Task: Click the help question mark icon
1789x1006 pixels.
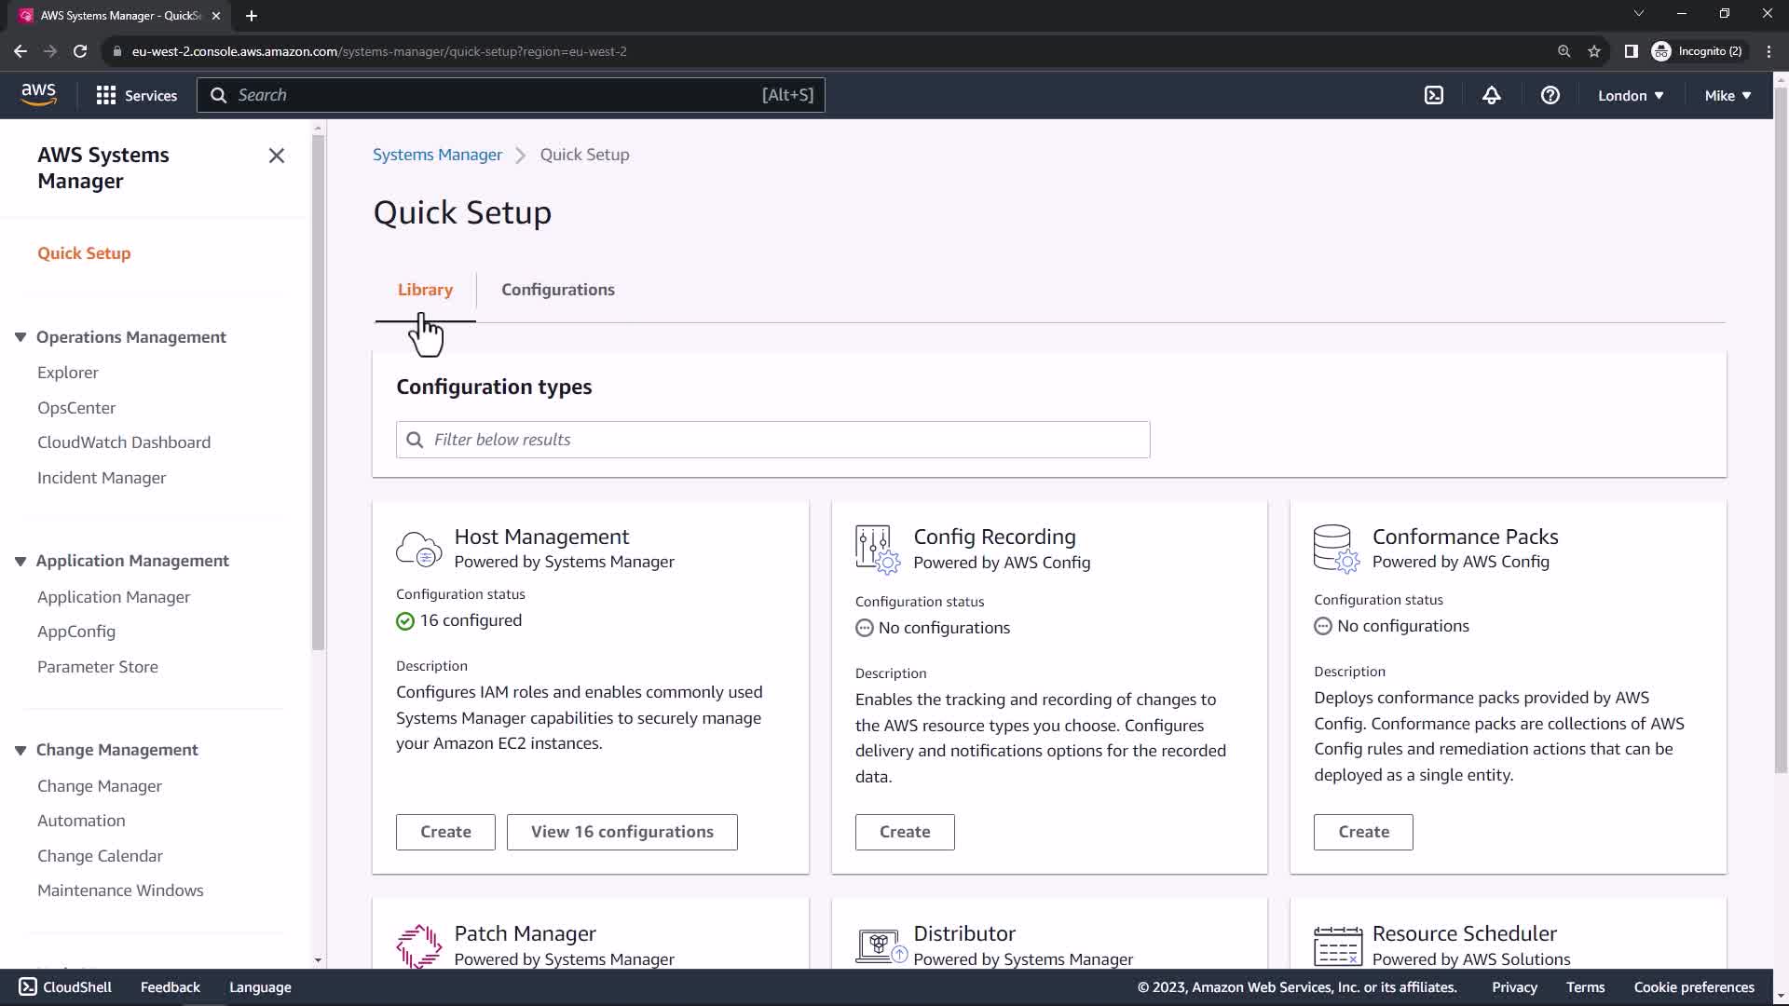Action: (x=1550, y=95)
